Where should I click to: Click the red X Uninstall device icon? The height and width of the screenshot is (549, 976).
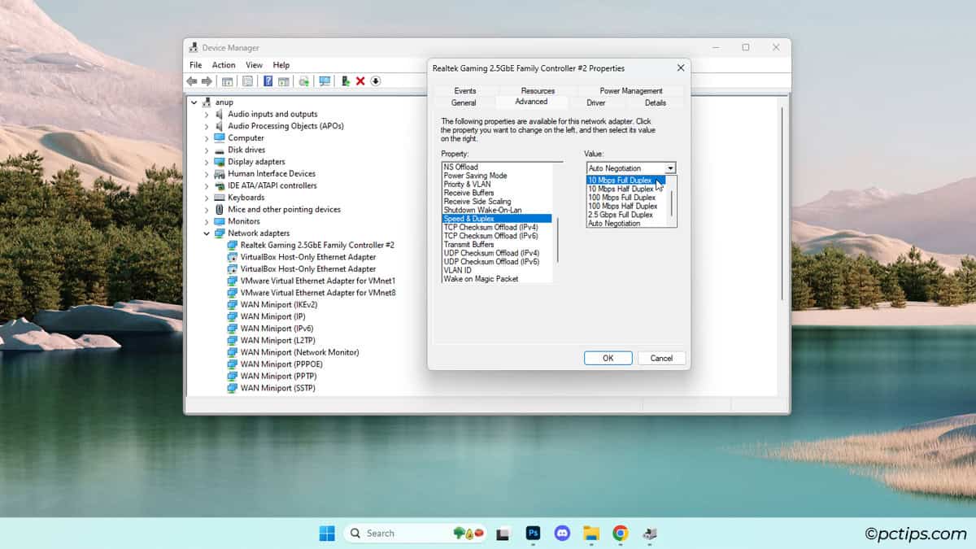(x=360, y=81)
